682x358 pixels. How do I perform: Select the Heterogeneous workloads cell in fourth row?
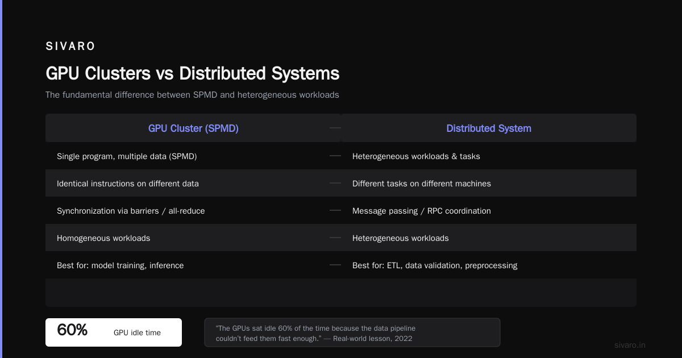point(489,238)
